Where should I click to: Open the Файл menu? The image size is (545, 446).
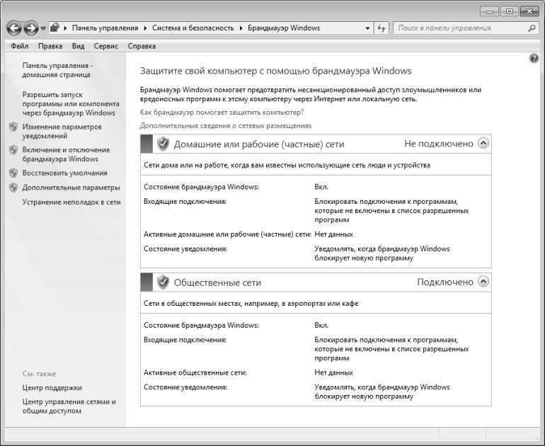pos(21,46)
